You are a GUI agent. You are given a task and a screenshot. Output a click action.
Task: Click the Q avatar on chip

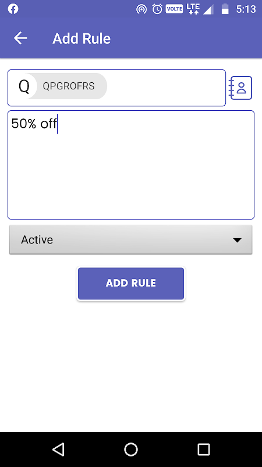pos(24,86)
